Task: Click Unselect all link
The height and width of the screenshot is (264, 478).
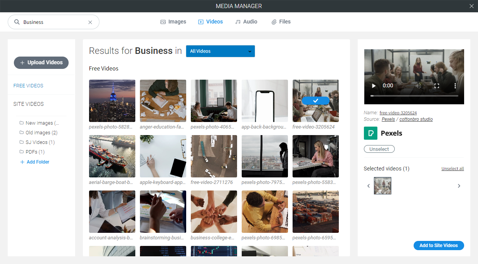Action: [453, 169]
